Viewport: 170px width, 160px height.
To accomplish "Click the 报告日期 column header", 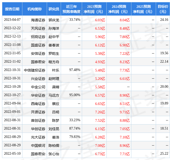I will point(12,9).
